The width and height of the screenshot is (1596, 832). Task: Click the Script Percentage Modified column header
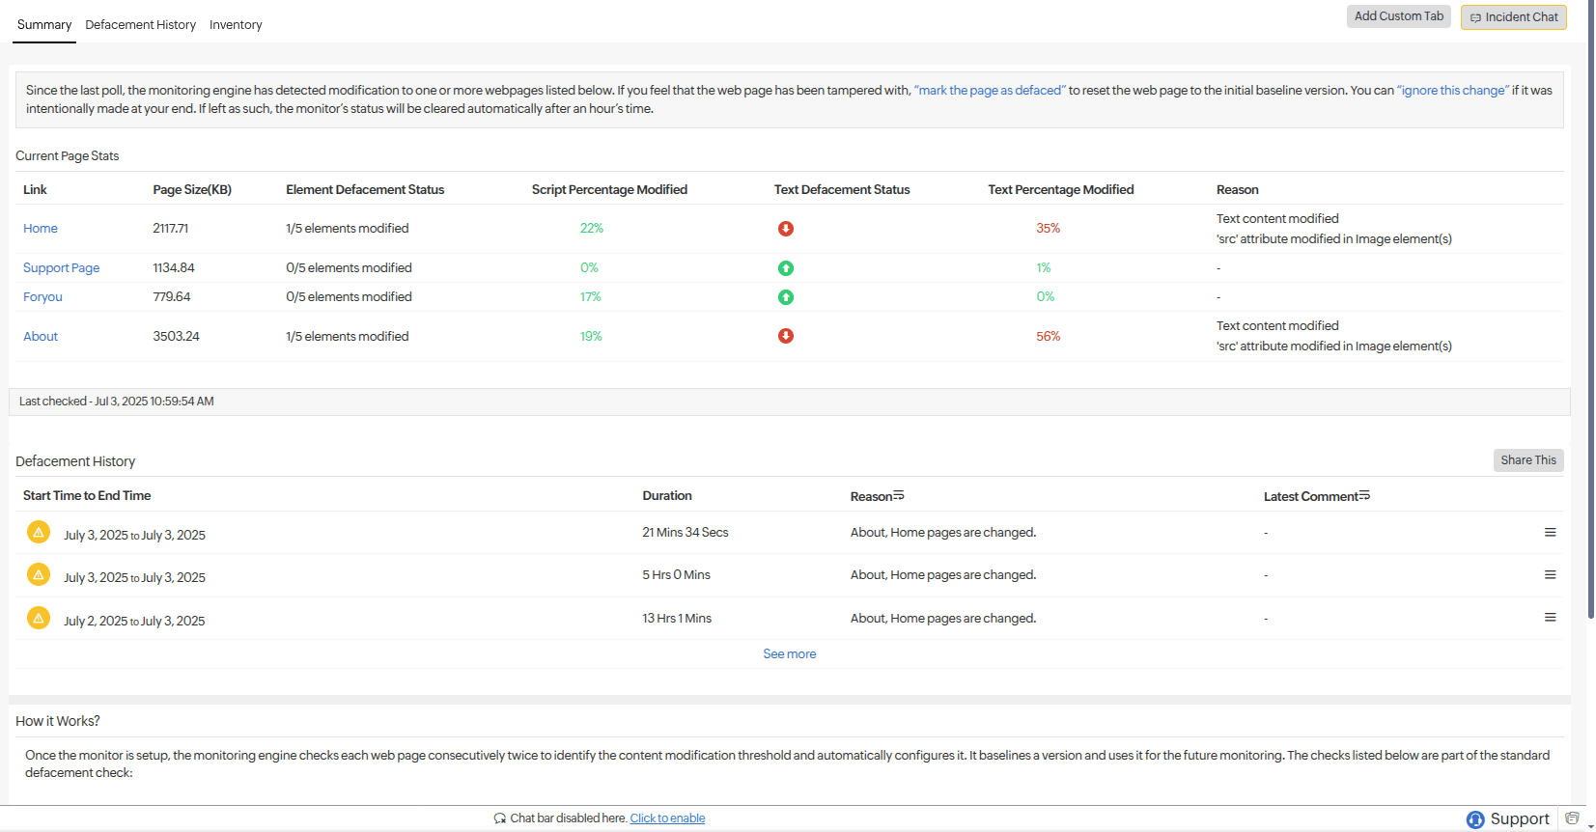pos(609,190)
